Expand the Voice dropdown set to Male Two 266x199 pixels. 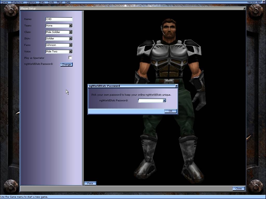click(71, 52)
